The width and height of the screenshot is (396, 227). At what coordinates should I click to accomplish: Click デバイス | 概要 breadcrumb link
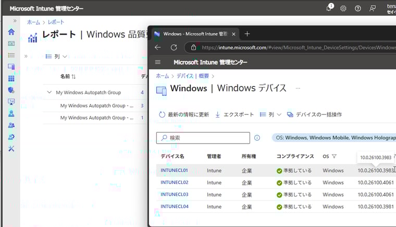pyautogui.click(x=193, y=76)
